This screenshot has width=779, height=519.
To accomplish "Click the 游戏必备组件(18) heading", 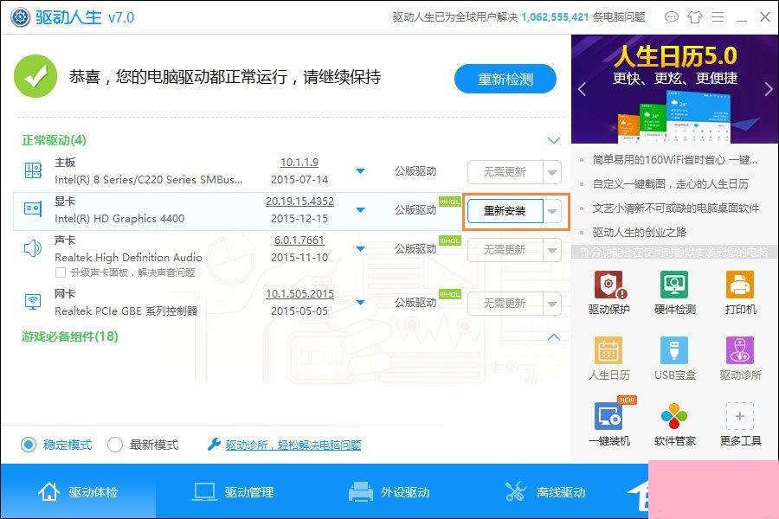I will (69, 336).
